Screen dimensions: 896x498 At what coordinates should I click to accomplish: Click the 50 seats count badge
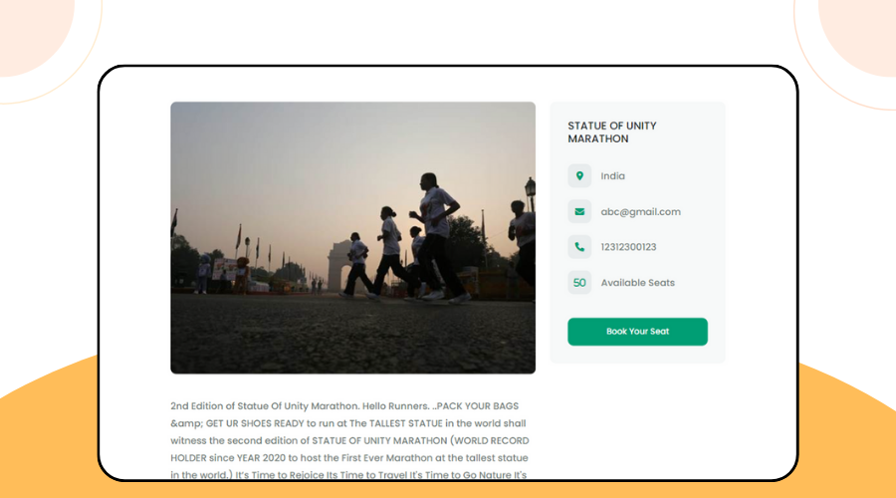579,283
